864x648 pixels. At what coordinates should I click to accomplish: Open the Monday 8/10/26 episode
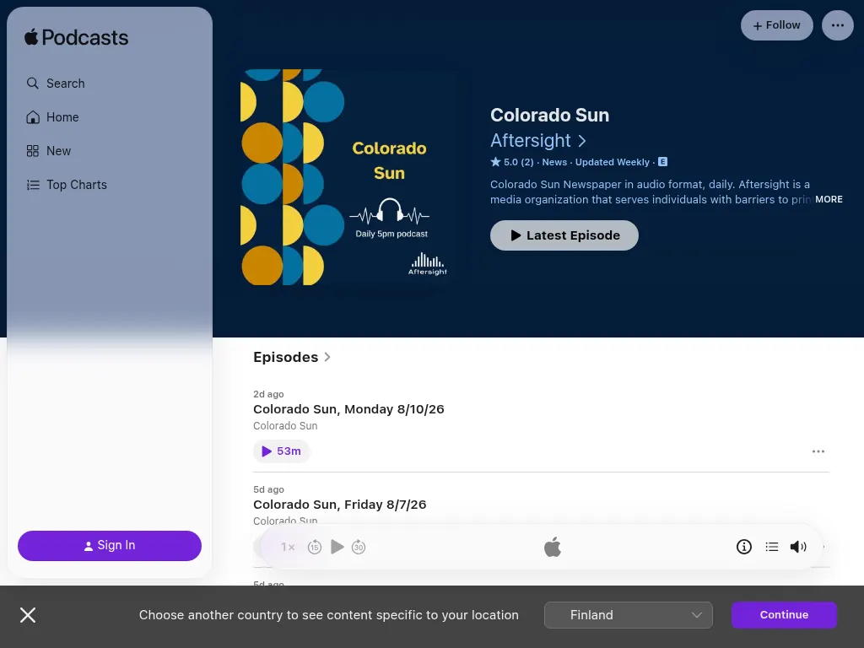click(x=348, y=409)
